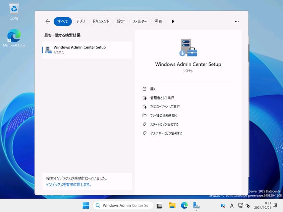
Task: Click the user icon beside 別のユーザーとして実行
Action: pyautogui.click(x=144, y=106)
